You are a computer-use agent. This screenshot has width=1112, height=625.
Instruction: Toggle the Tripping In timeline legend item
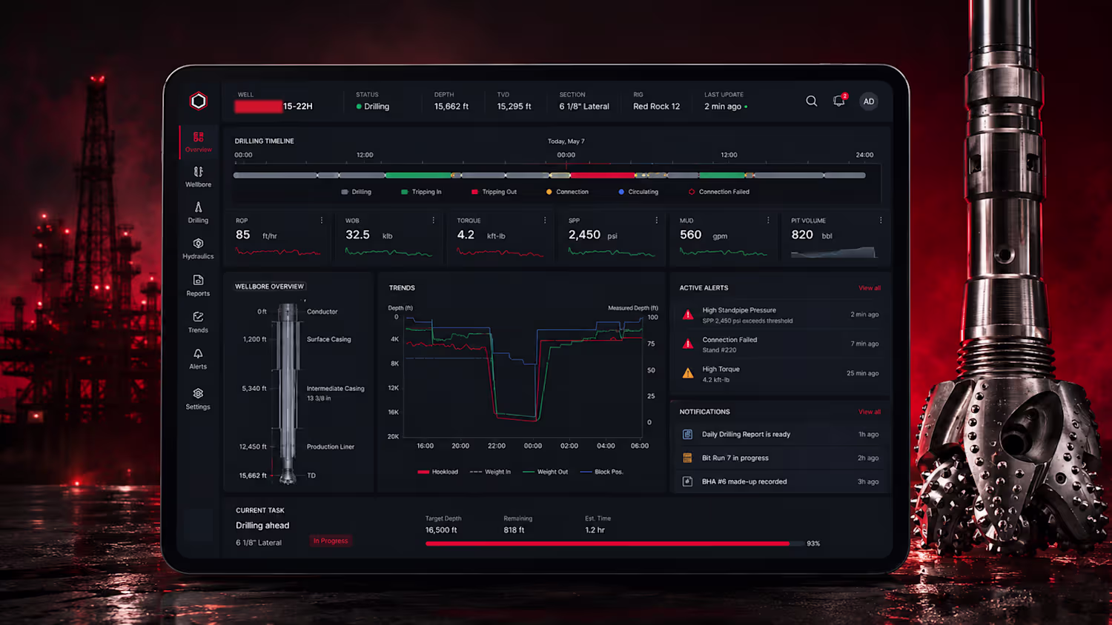[421, 192]
